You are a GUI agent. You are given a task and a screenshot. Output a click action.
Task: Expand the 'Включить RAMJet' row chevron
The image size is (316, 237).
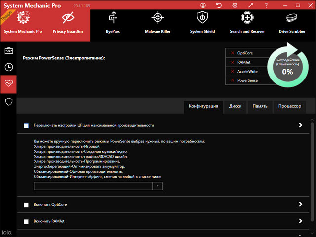point(300,221)
